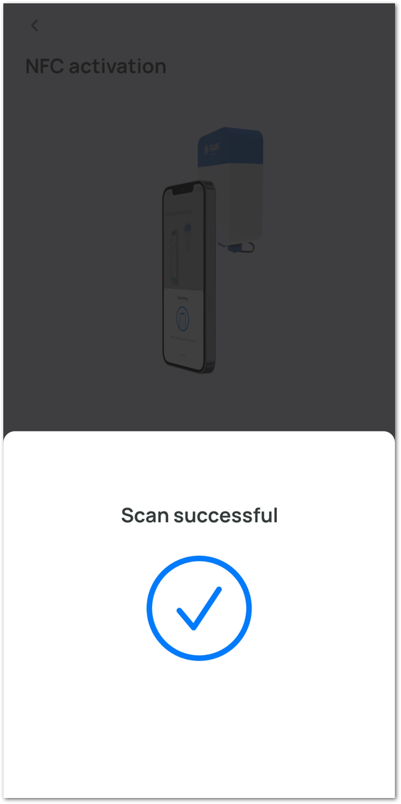401x804 pixels.
Task: Click the small button at bottom of illustrated phone
Action: pos(183,355)
